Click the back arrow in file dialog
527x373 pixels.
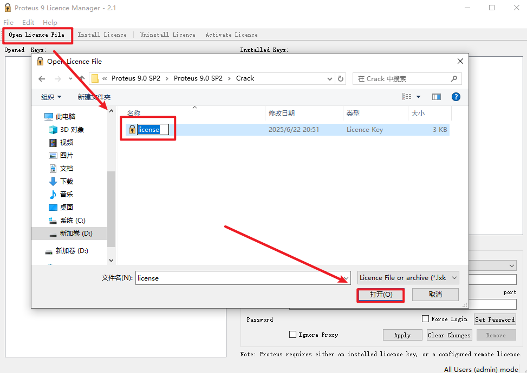(42, 78)
